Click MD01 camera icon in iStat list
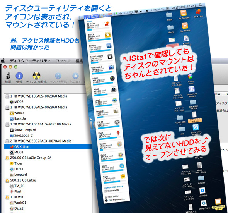This screenshot has height=213, width=228. 114,89
